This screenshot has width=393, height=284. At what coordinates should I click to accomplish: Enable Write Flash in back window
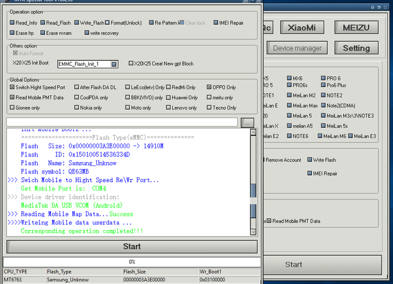click(310, 160)
